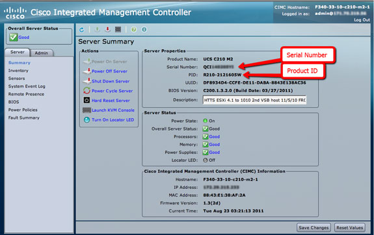Click the Power Off Server link
Screen dimensions: 374x235
[109, 71]
